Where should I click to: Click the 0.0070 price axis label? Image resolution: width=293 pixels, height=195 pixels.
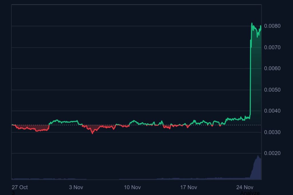(x=272, y=47)
